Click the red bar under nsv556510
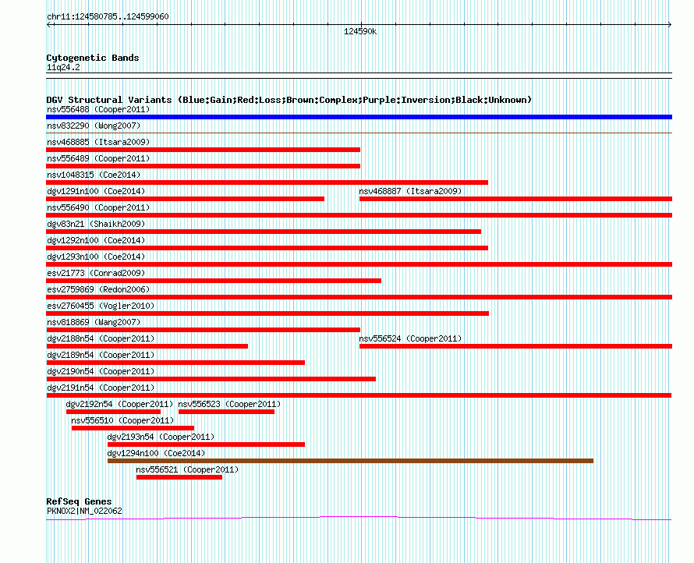 133,428
